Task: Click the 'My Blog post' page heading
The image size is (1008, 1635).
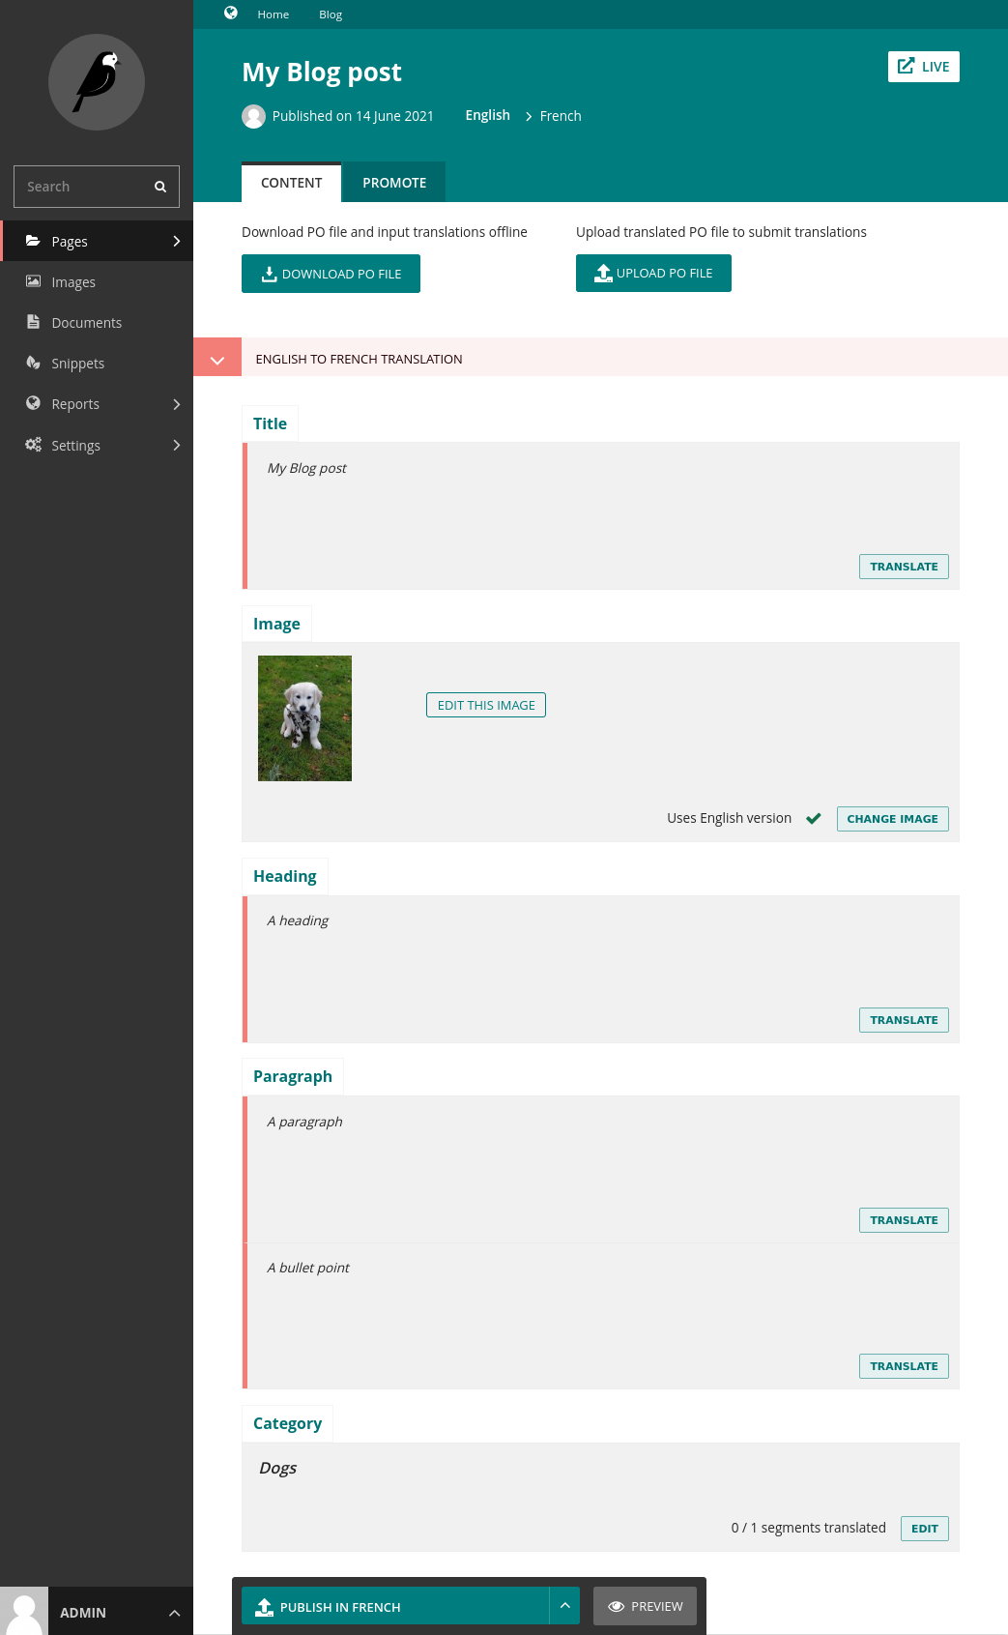Action: click(322, 73)
